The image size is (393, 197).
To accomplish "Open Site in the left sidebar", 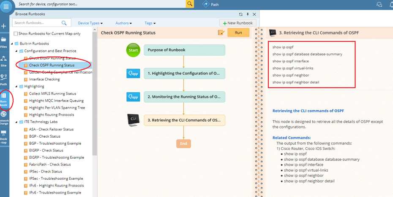I will 4,61.
